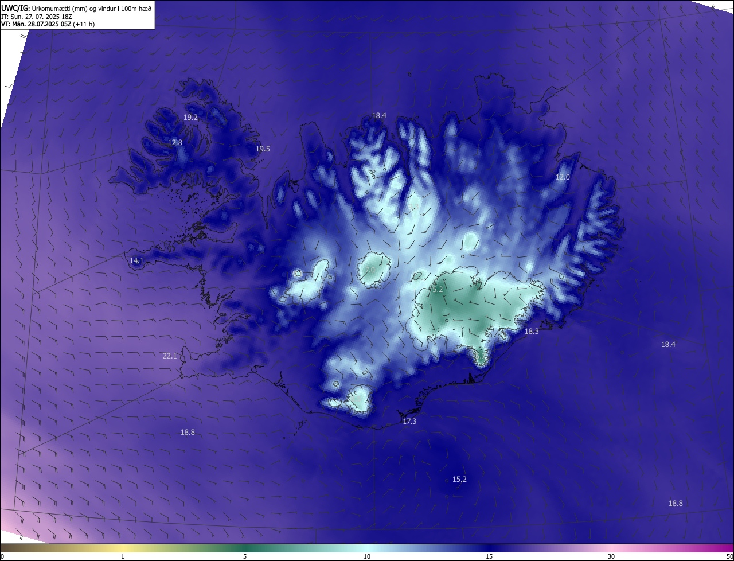Click the 15.2 value south of Iceland
This screenshot has width=734, height=561.
(x=459, y=479)
